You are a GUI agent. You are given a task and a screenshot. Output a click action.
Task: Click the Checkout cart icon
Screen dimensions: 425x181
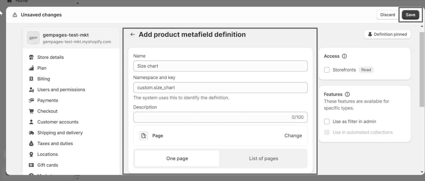point(31,111)
